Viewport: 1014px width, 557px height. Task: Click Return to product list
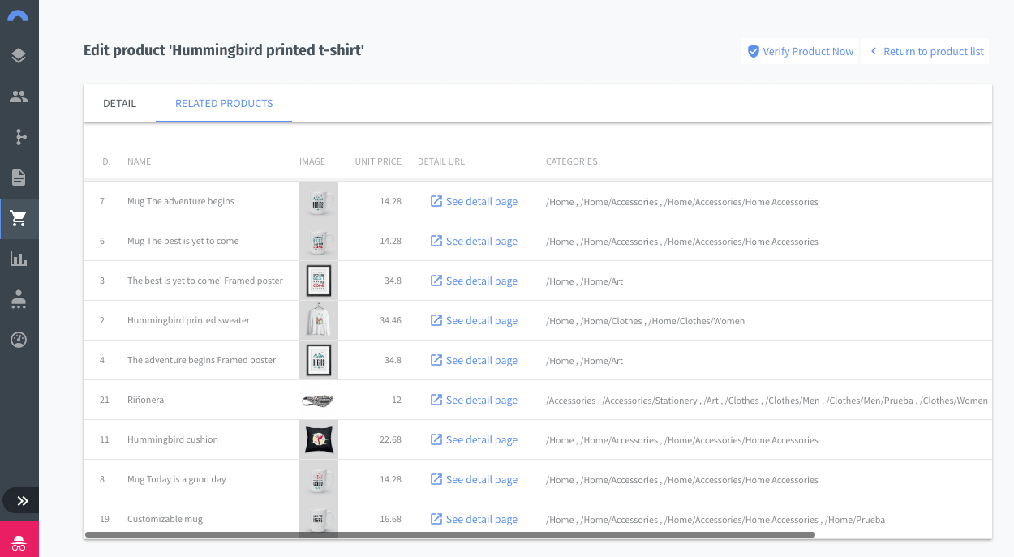(x=926, y=51)
